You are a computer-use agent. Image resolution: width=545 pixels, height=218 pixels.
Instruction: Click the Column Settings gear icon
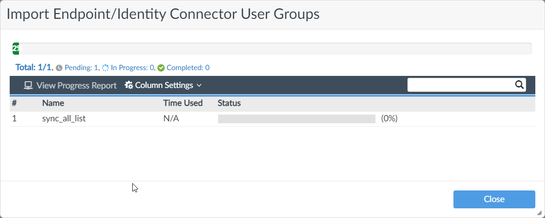129,86
